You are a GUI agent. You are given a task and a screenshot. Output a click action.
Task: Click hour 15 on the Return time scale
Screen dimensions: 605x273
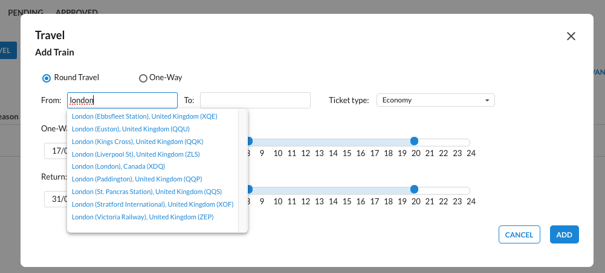pyautogui.click(x=347, y=201)
